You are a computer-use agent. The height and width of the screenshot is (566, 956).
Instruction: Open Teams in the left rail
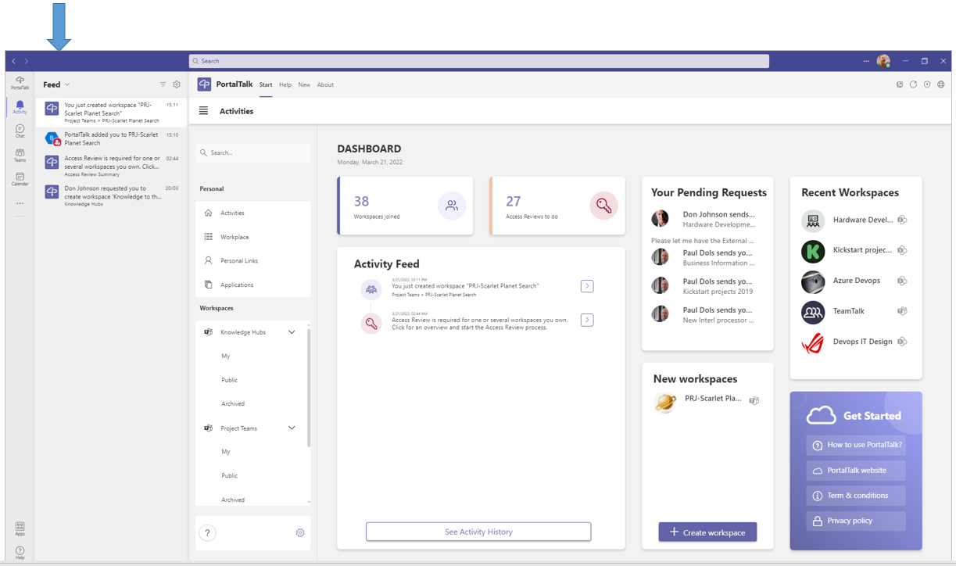(x=20, y=156)
